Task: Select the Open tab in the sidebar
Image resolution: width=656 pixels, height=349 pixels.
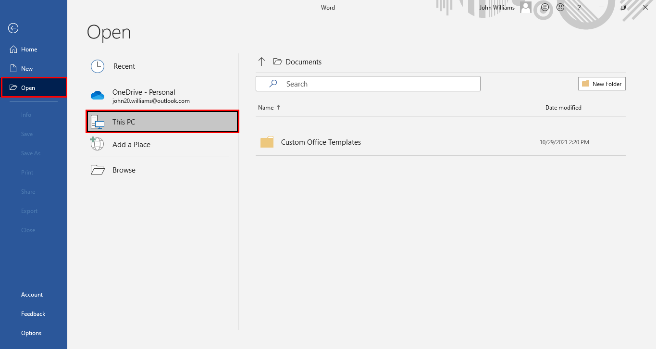Action: coord(34,88)
